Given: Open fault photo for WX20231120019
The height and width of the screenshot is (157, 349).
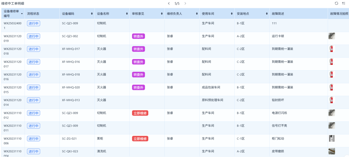Looking at the screenshot, I should [x=332, y=36].
